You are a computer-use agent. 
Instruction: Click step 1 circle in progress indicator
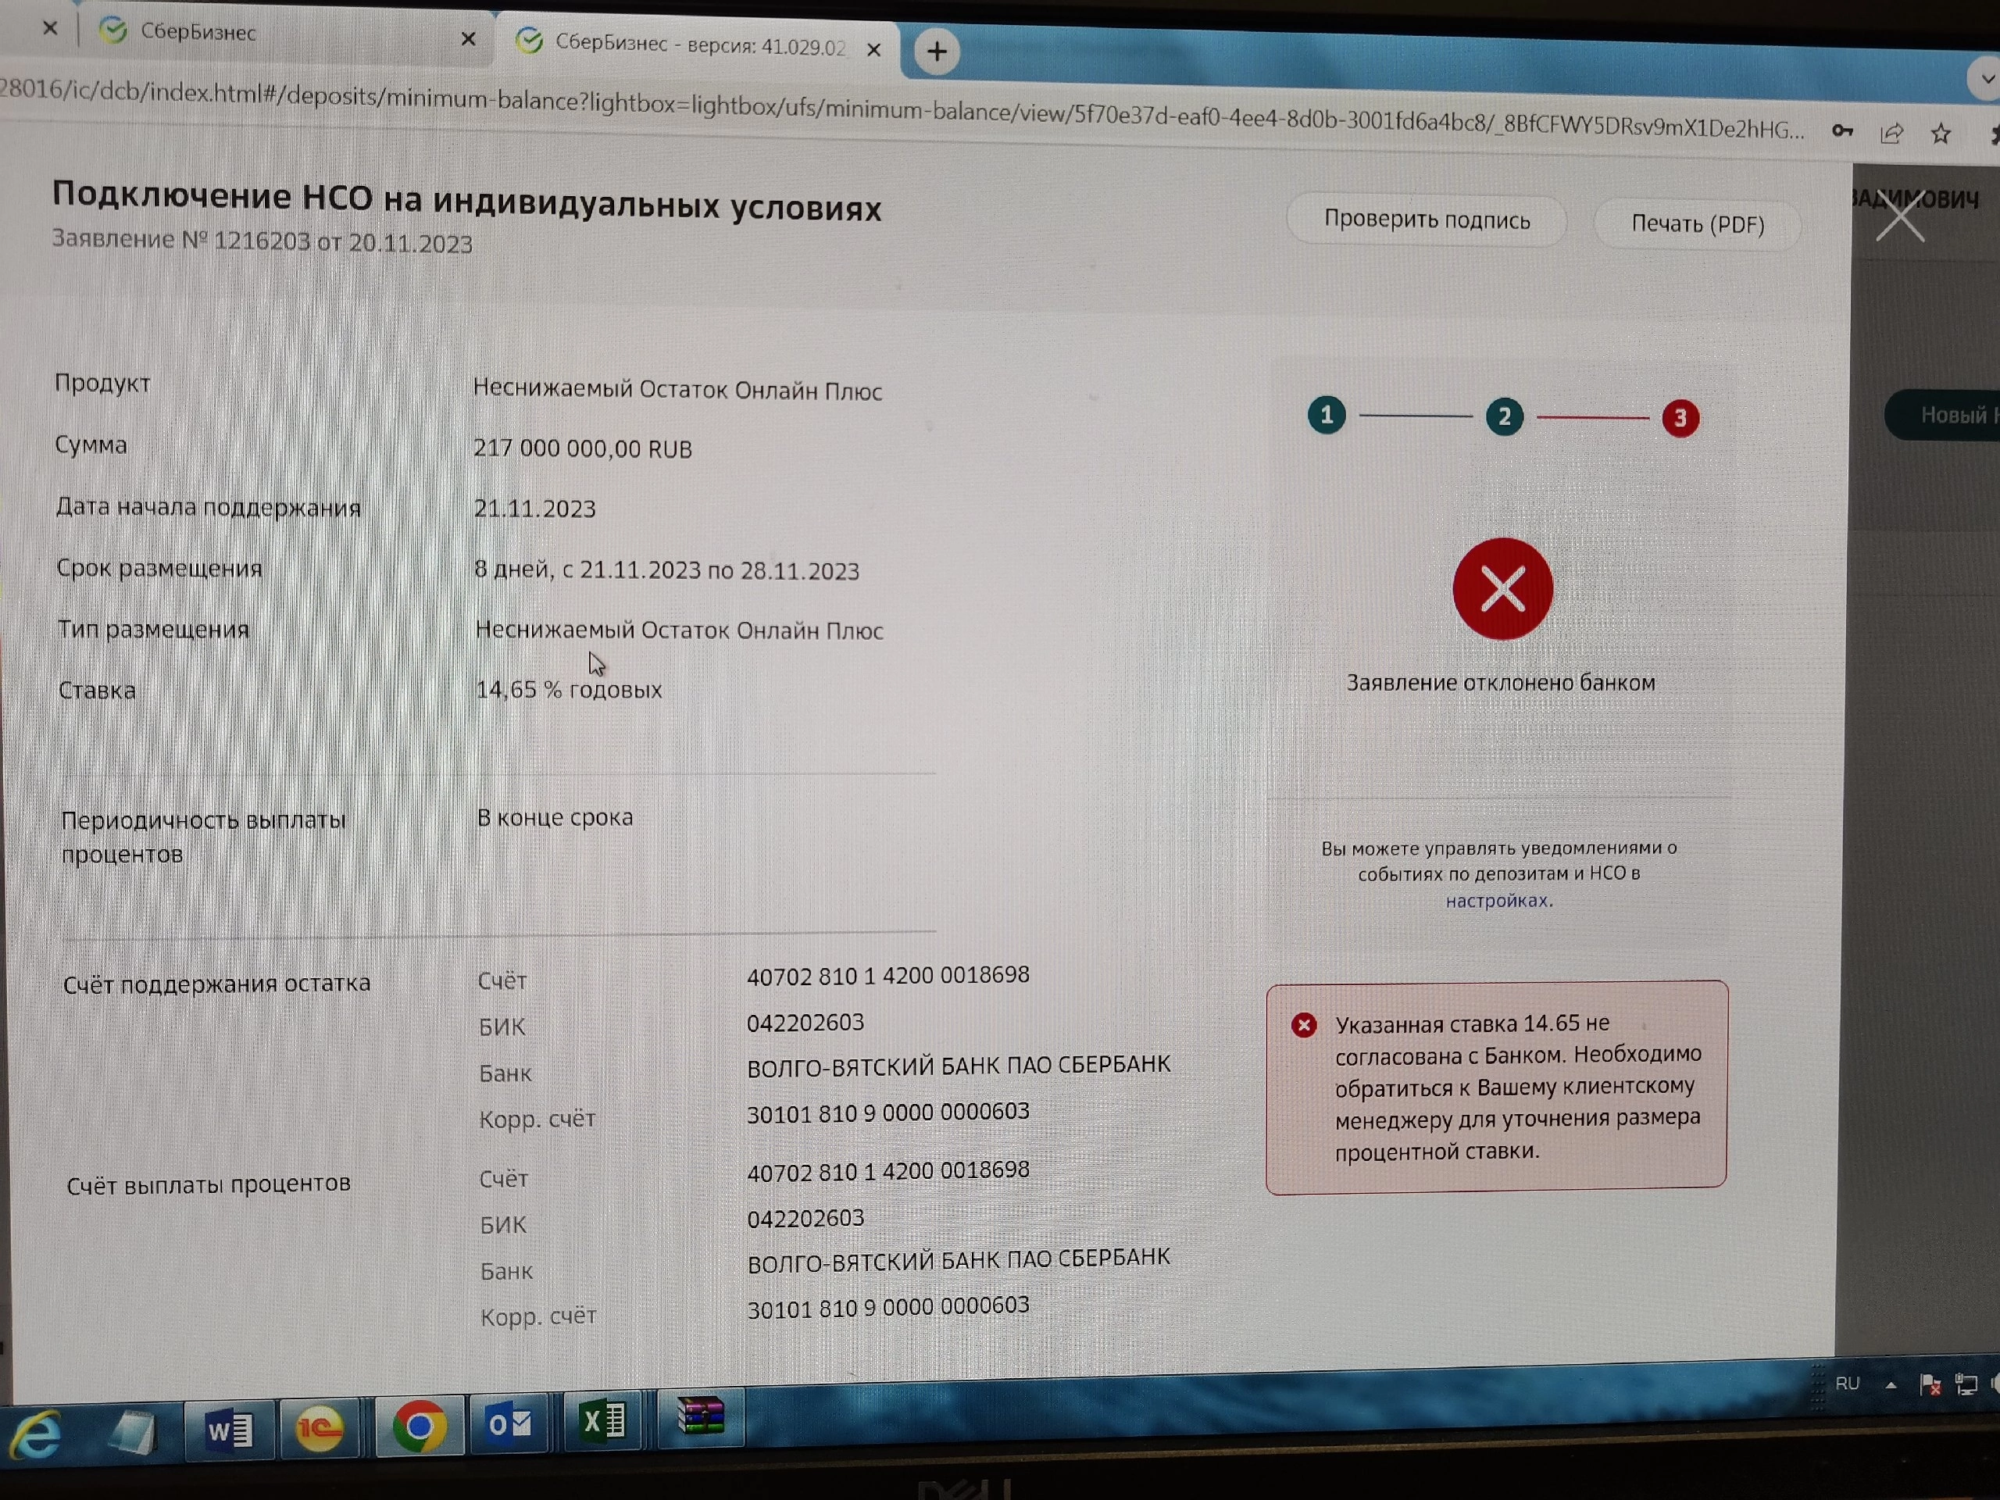pos(1327,415)
